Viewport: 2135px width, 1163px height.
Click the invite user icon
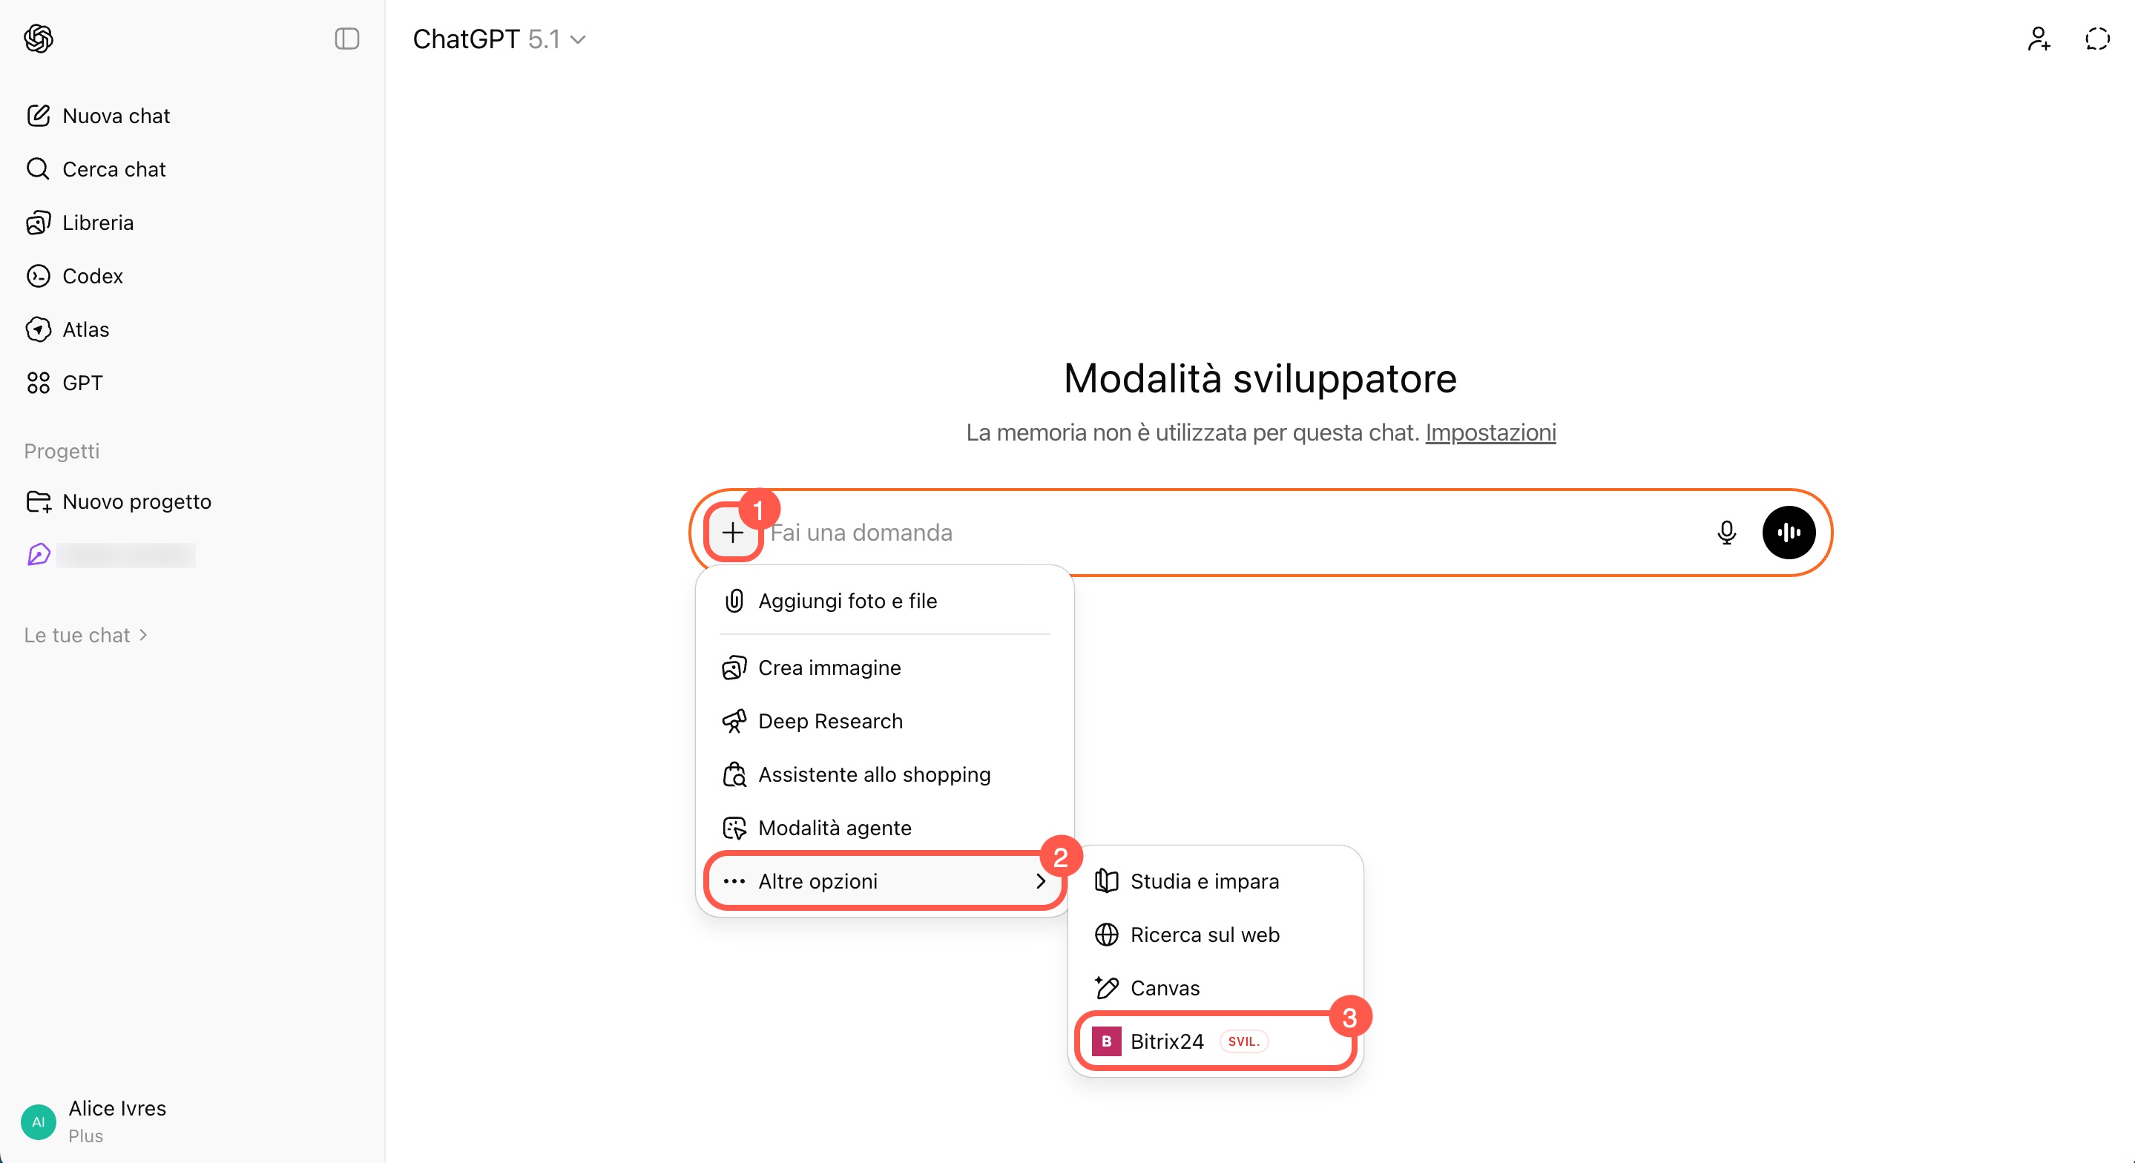2038,38
